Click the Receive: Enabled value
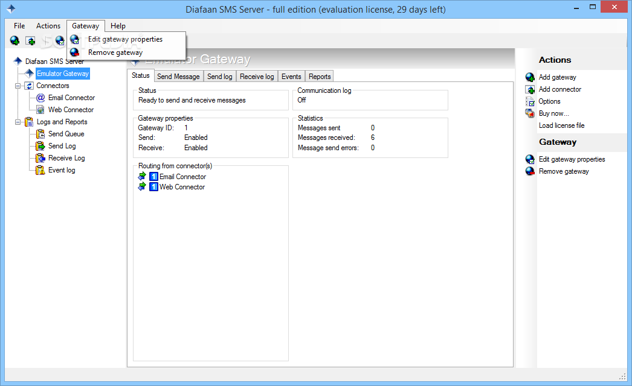Image resolution: width=632 pixels, height=386 pixels. [x=196, y=148]
